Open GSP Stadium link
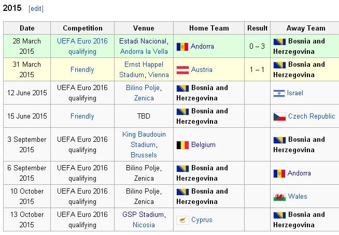The width and height of the screenshot is (339, 235). (143, 214)
